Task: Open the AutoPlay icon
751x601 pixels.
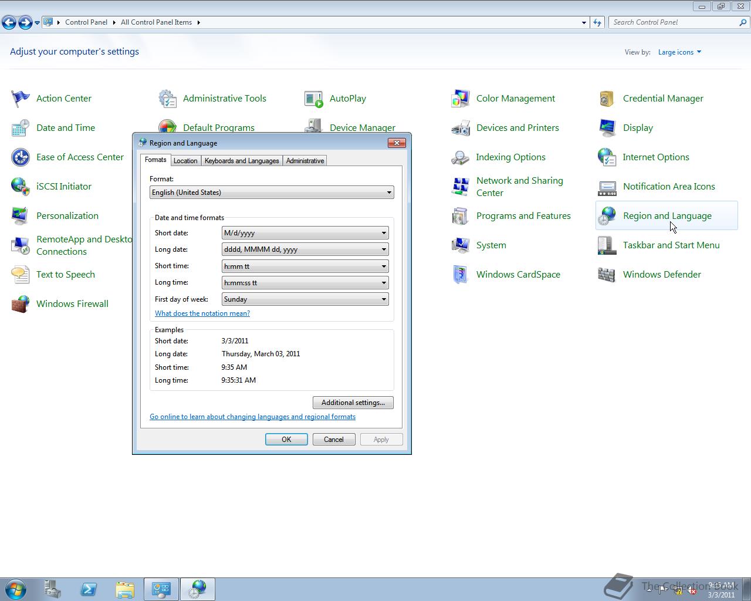Action: click(314, 99)
